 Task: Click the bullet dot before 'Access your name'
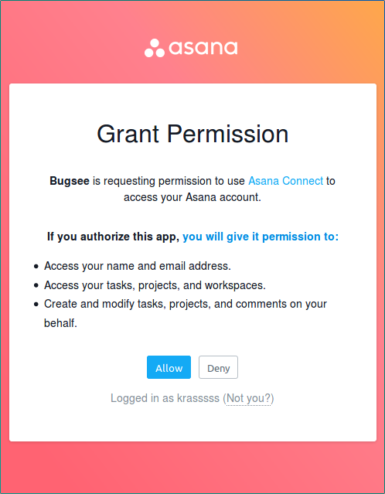point(36,267)
